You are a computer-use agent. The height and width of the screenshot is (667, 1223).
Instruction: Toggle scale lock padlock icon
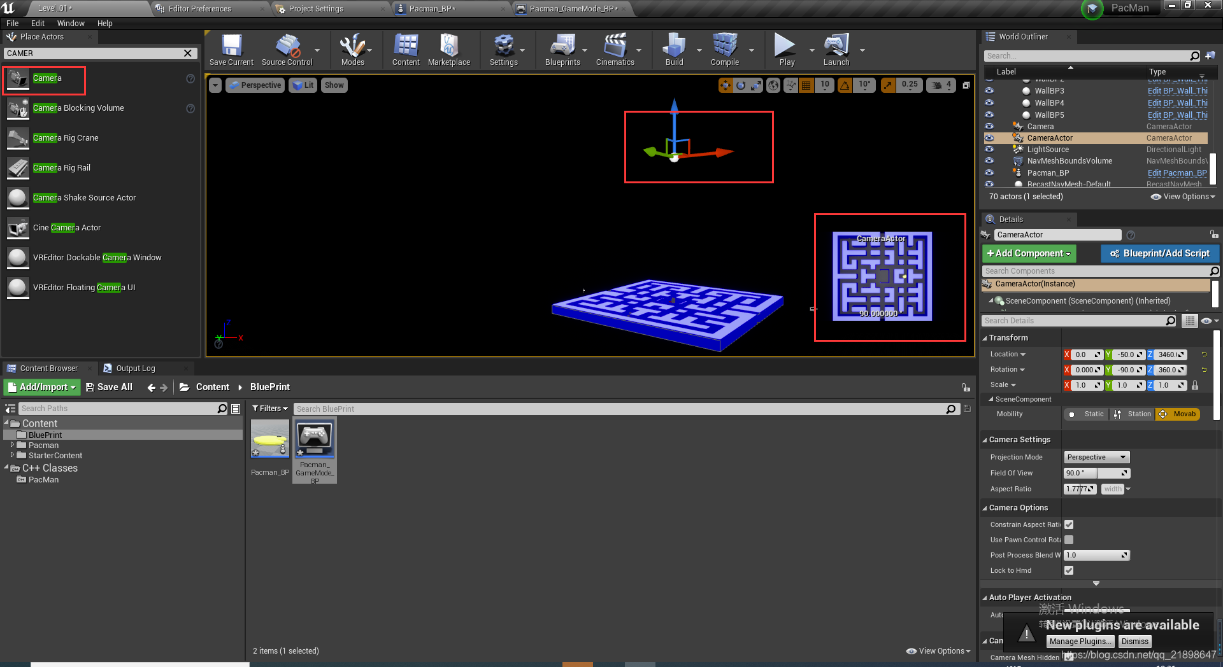pyautogui.click(x=1195, y=385)
